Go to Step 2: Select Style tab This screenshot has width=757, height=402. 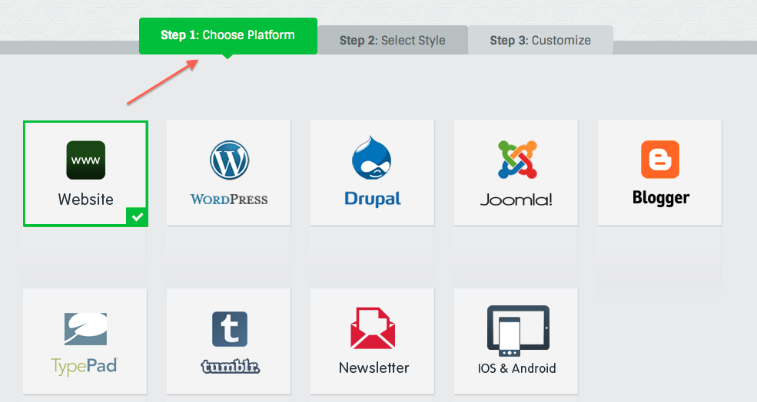coord(393,40)
